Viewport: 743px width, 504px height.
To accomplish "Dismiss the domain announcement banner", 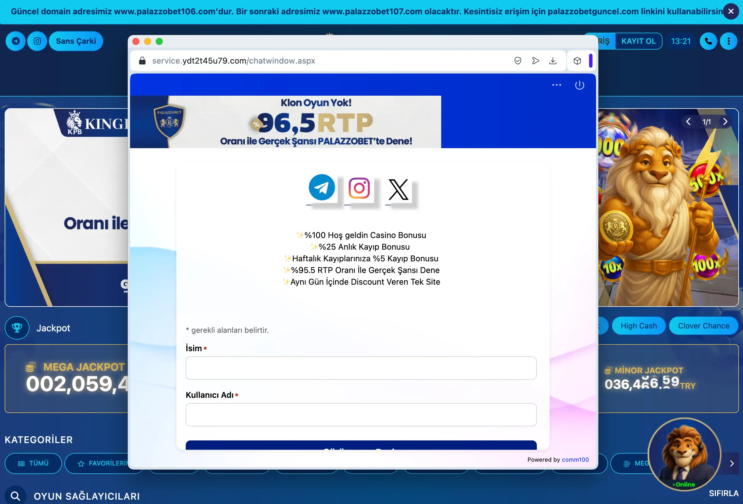I will click(x=730, y=11).
